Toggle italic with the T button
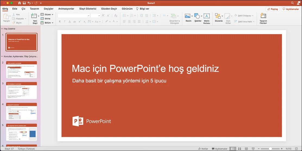Viewport: 302px width, 151px height. [65, 21]
